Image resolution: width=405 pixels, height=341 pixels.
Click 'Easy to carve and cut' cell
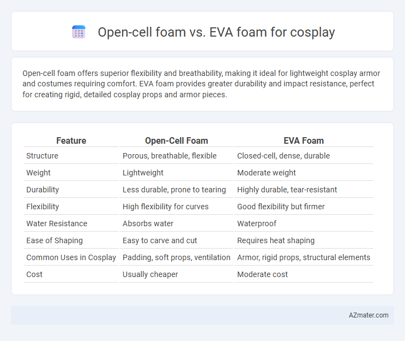[160, 240]
